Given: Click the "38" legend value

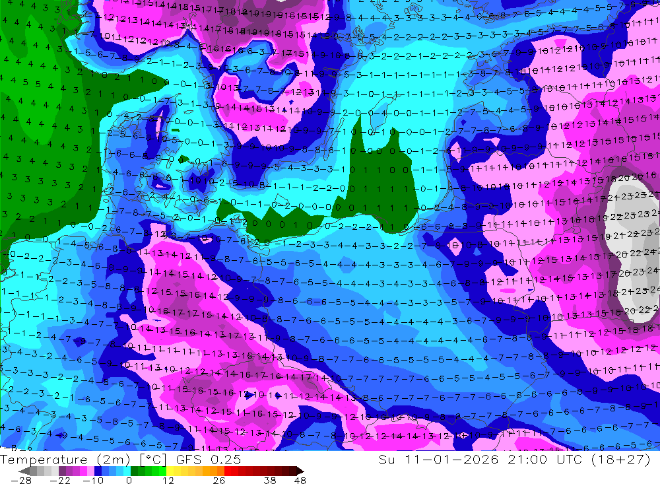Looking at the screenshot, I should pyautogui.click(x=270, y=481).
